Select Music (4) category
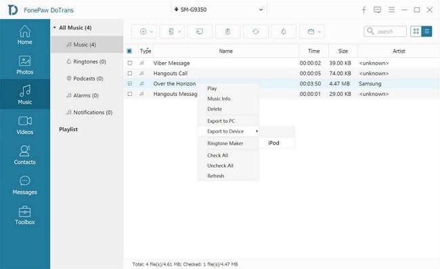 [x=87, y=45]
